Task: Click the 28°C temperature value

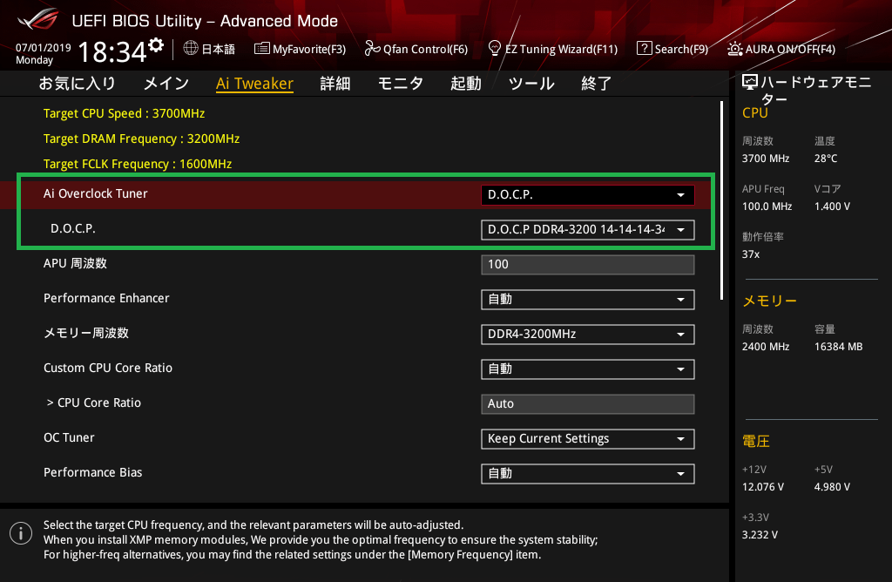Action: (x=826, y=159)
